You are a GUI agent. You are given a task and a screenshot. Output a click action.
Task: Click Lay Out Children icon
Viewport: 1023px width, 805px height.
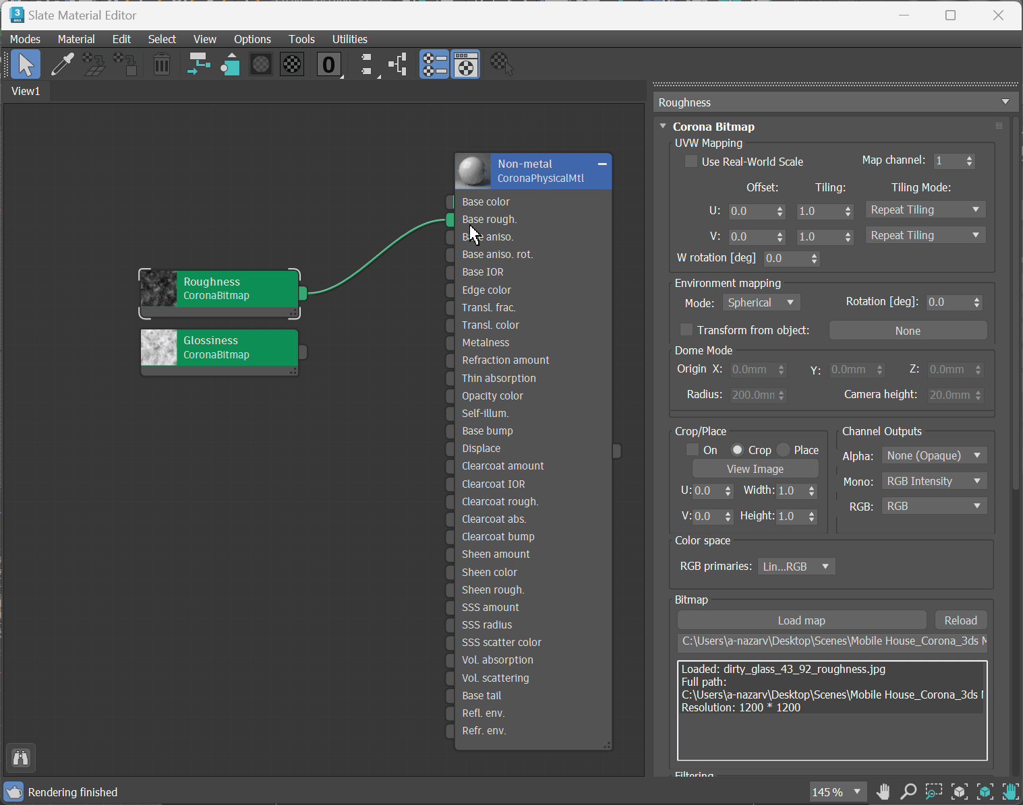(x=398, y=65)
